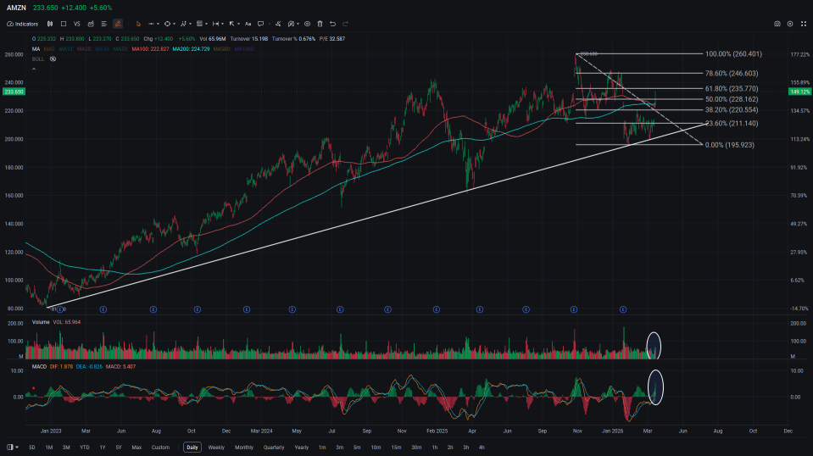Switch to the Quarterly interval tab
Screen dimensions: 813x456
pyautogui.click(x=274, y=448)
